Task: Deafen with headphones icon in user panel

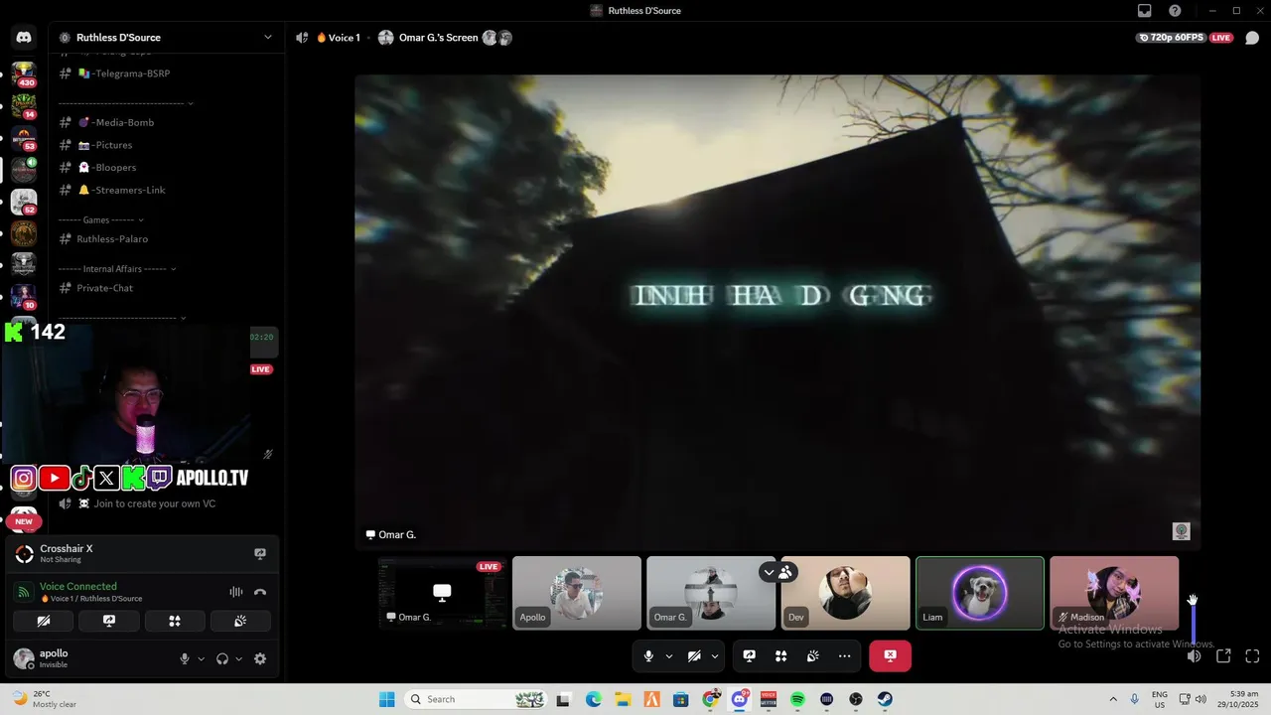Action: (222, 658)
